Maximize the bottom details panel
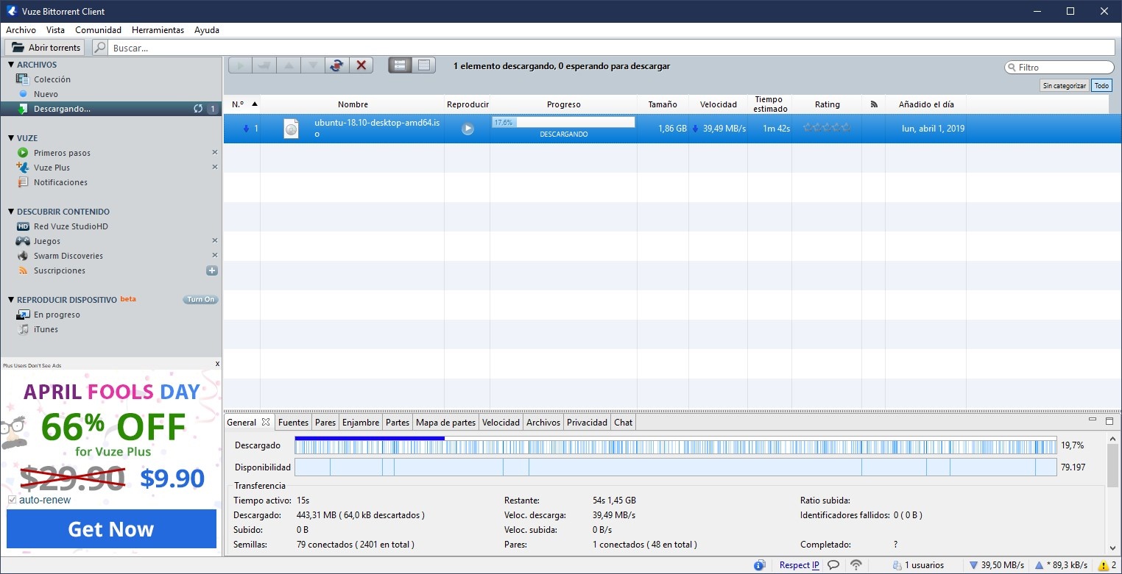The image size is (1122, 574). pyautogui.click(x=1109, y=420)
